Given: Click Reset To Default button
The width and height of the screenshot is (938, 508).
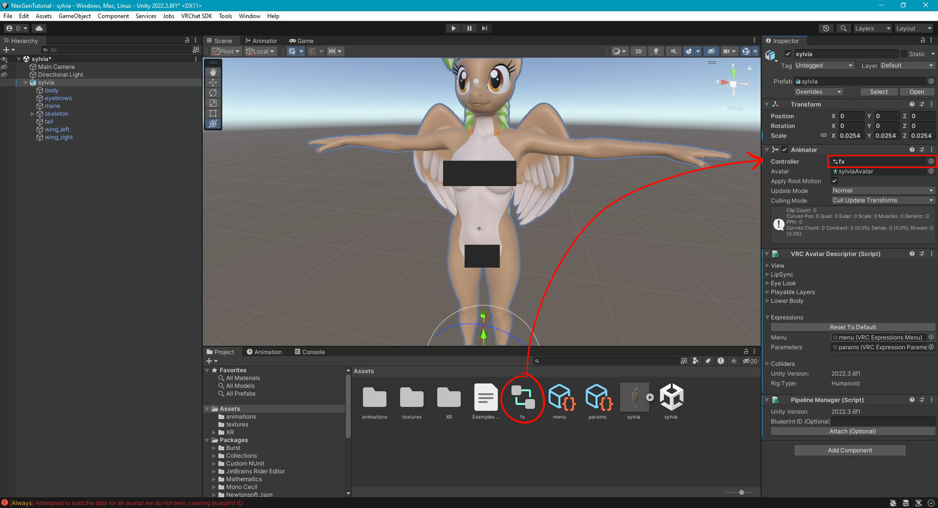Looking at the screenshot, I should (x=853, y=327).
